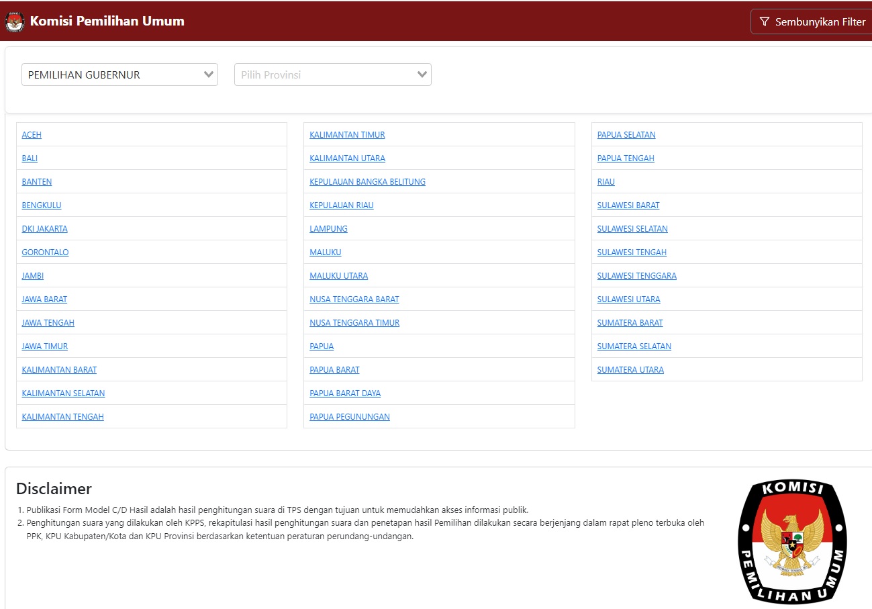Select KEPULAUAN BANGKA BELITUNG link
Screen dimensions: 872x609
point(367,182)
